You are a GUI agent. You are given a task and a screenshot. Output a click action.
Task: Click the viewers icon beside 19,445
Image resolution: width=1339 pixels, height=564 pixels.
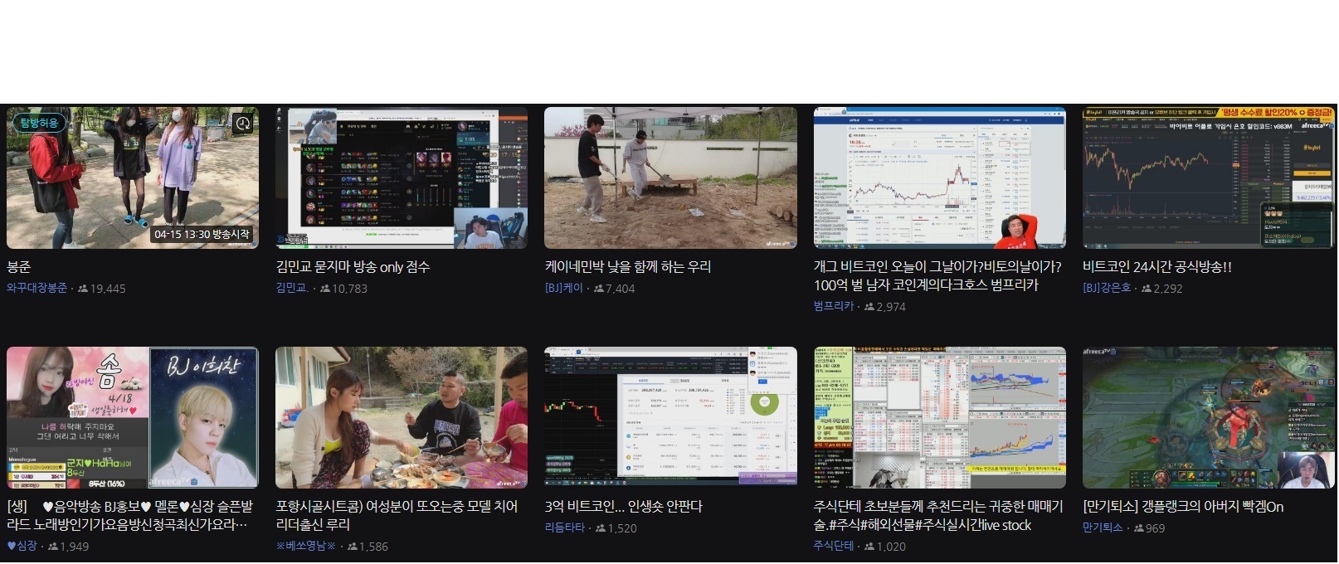83,289
